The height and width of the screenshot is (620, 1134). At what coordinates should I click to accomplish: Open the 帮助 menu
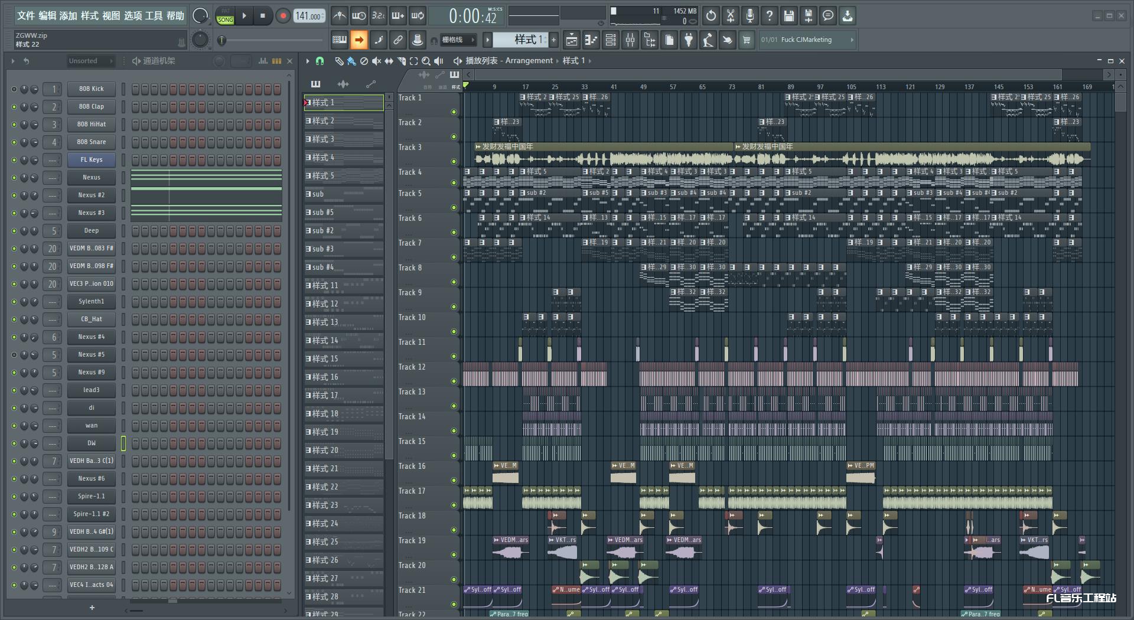(x=175, y=16)
